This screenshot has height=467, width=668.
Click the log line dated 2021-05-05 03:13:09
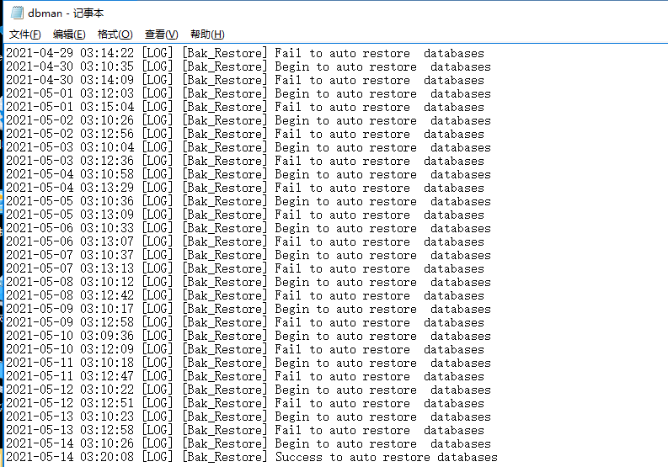[x=245, y=215]
